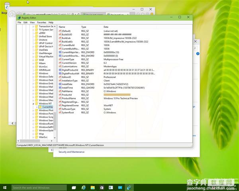Select the SystemRoot value icon
239x191 pixels.
click(60, 113)
